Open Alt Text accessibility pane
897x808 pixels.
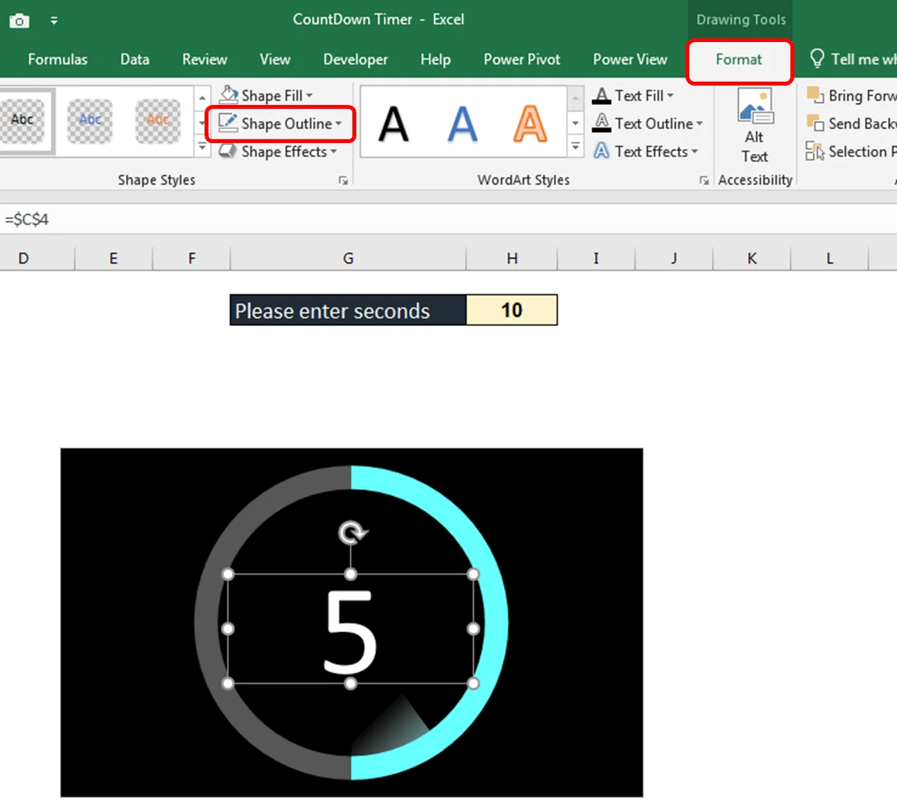754,126
